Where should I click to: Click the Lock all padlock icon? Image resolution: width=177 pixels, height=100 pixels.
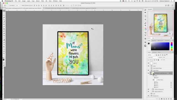tap(158, 60)
